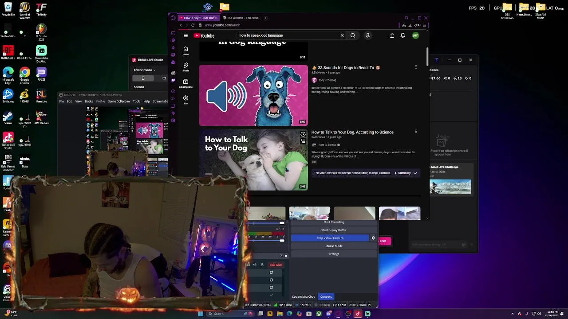Open the Edit menu in OBS

coord(69,101)
